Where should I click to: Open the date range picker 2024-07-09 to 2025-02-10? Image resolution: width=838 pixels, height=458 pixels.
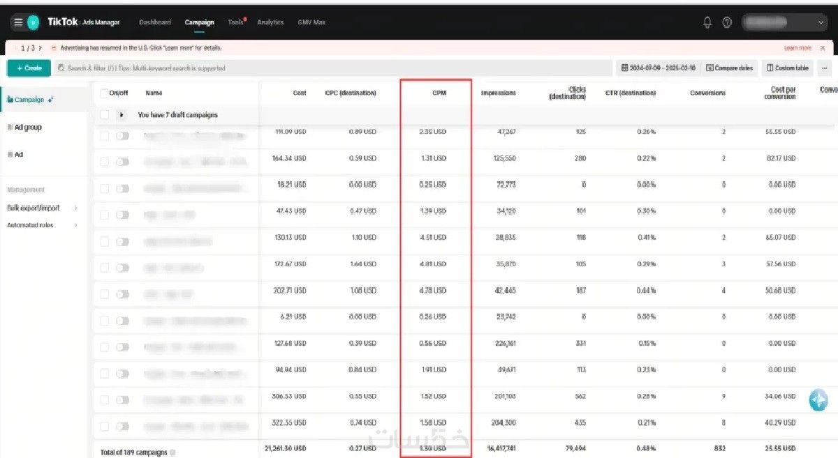click(x=658, y=68)
